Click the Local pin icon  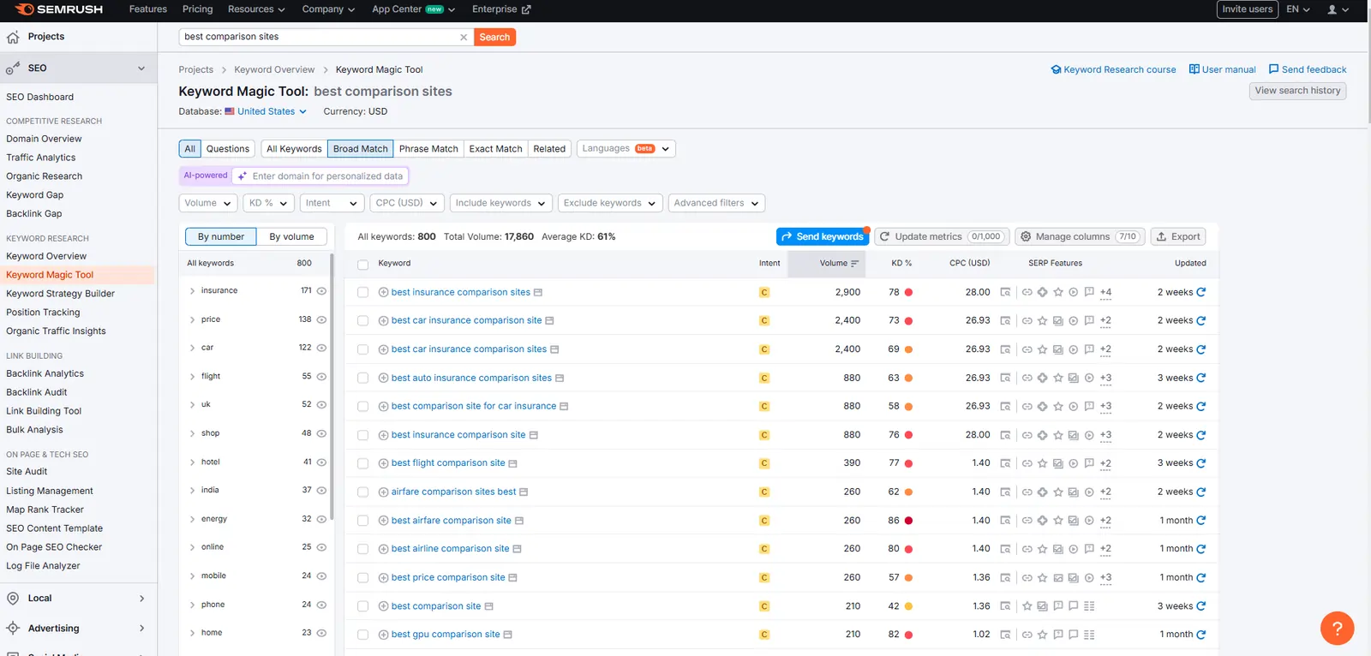point(13,598)
